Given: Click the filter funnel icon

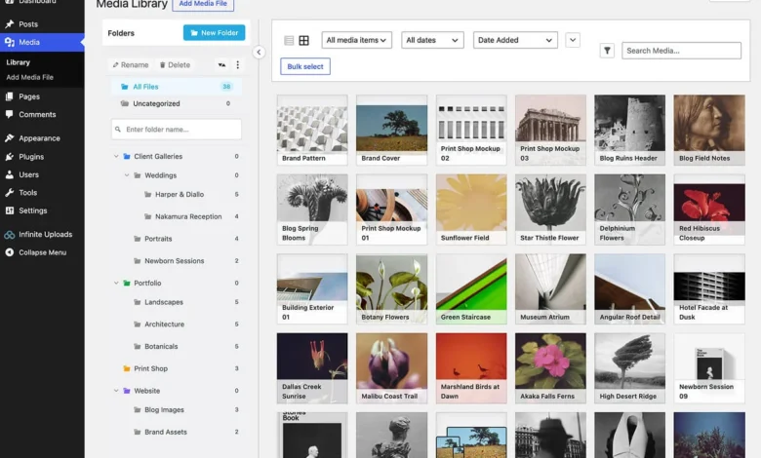Looking at the screenshot, I should point(607,51).
